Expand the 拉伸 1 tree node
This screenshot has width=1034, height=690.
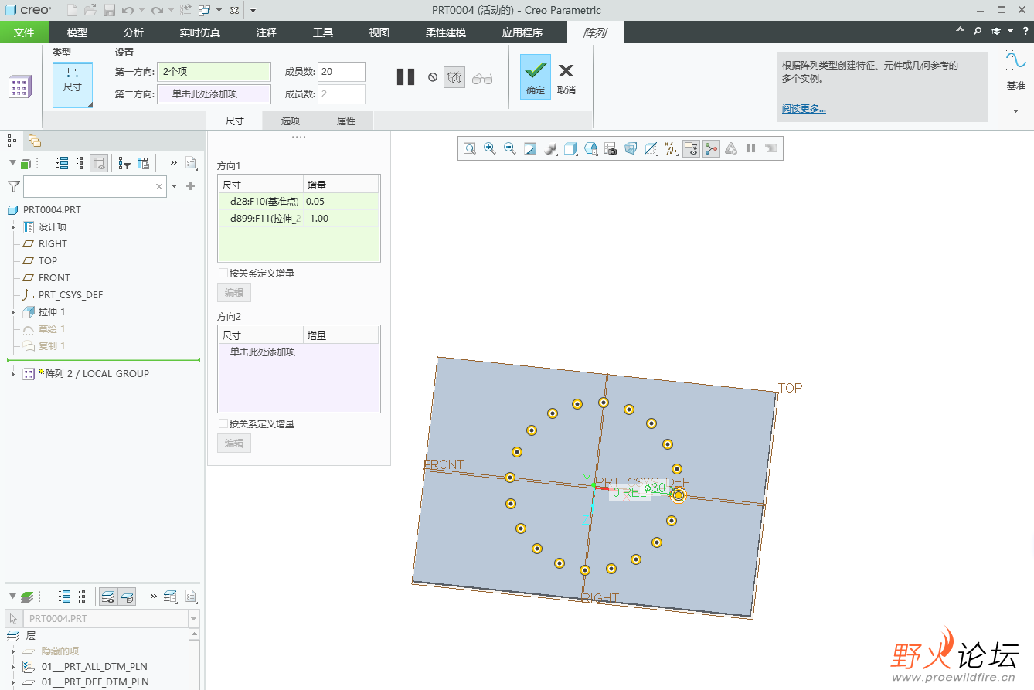(12, 312)
